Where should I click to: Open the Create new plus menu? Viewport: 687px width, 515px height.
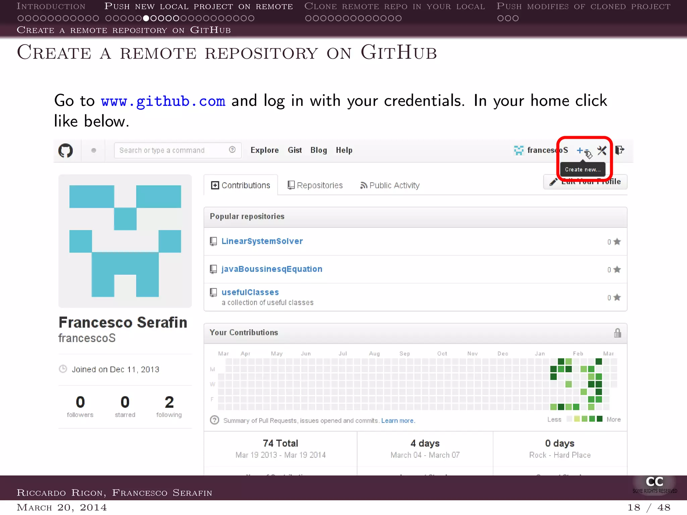(582, 151)
